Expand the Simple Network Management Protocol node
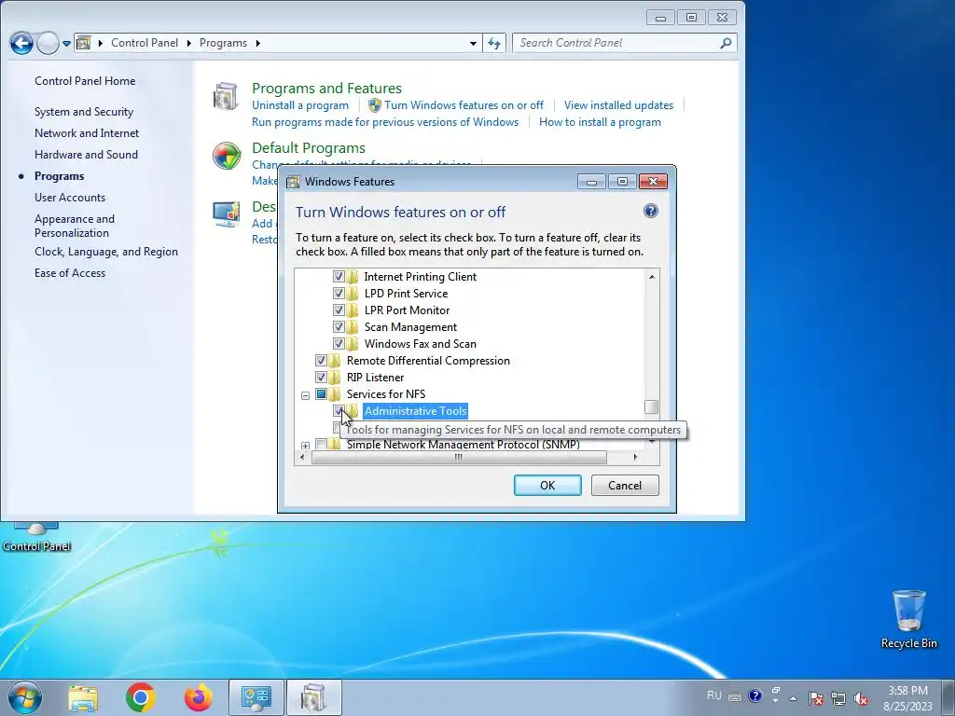955x716 pixels. 305,446
